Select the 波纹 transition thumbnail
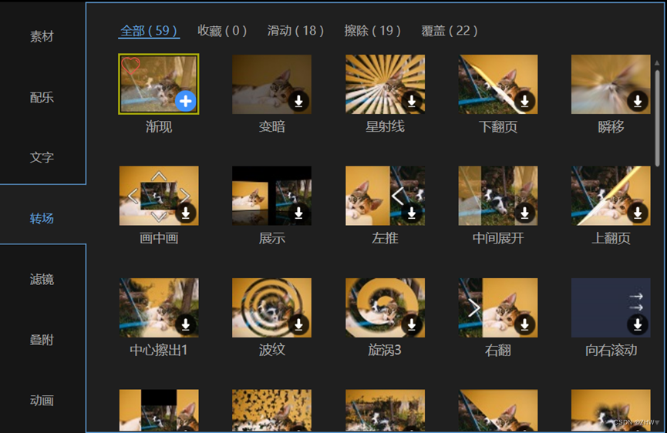This screenshot has height=433, width=667. 272,307
